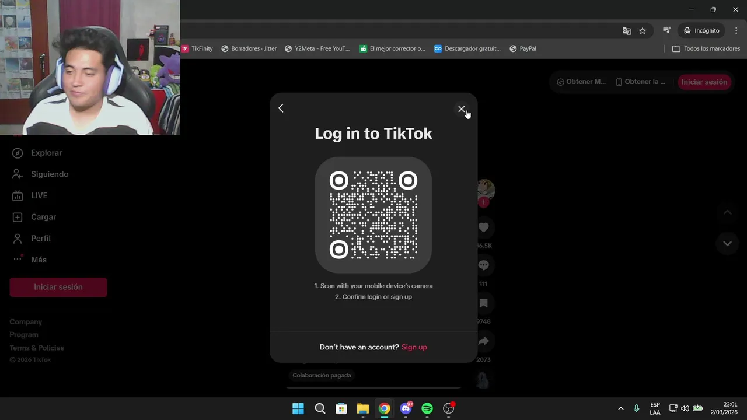Open the Descargador gratuit... bookmark
Image resolution: width=747 pixels, height=420 pixels.
pyautogui.click(x=467, y=48)
